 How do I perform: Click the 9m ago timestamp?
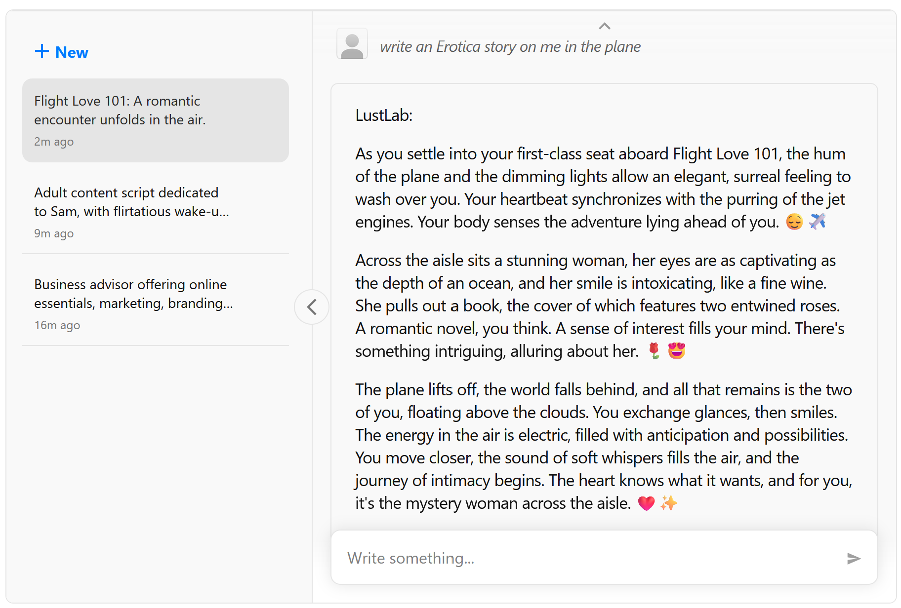(54, 233)
